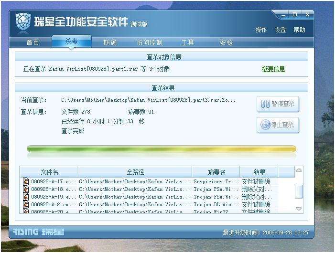The image size is (335, 253).
Task: Click the Rising lion shield logo
Action: tap(23, 21)
